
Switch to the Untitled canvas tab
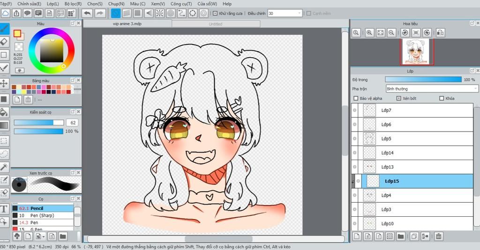[x=216, y=24]
